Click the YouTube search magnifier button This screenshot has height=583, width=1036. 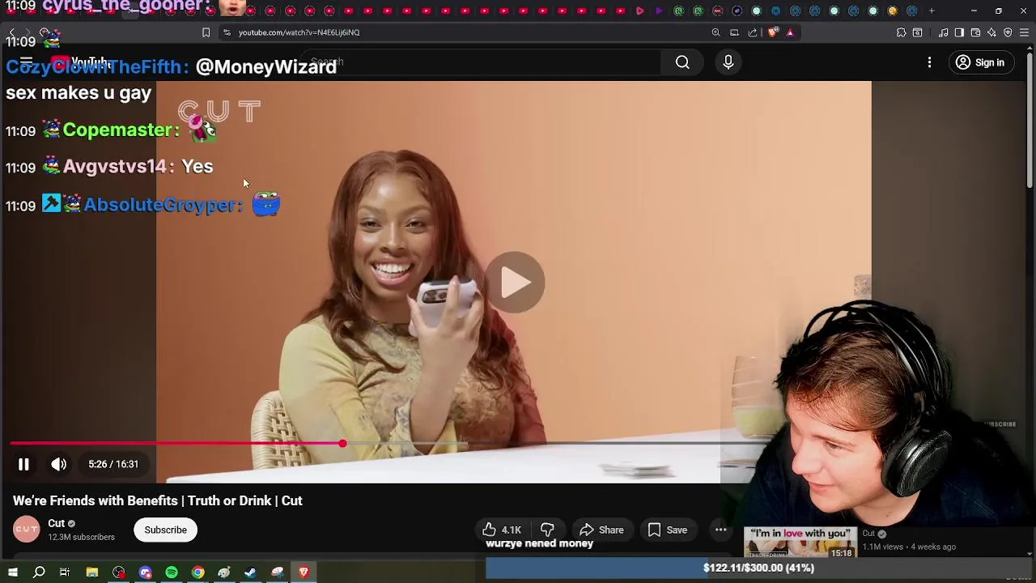[682, 62]
